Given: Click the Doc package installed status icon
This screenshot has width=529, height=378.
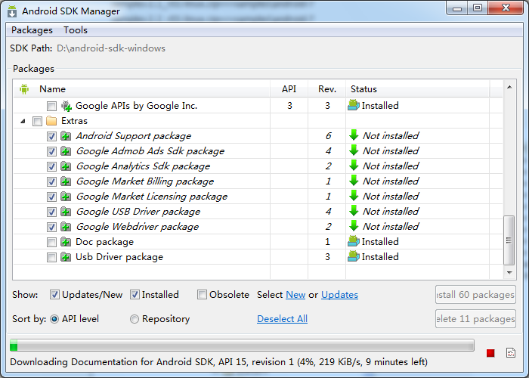Looking at the screenshot, I should point(354,241).
